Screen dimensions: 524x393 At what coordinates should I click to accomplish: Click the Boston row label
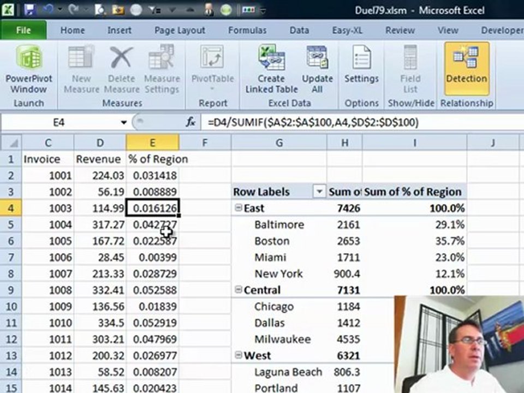272,241
